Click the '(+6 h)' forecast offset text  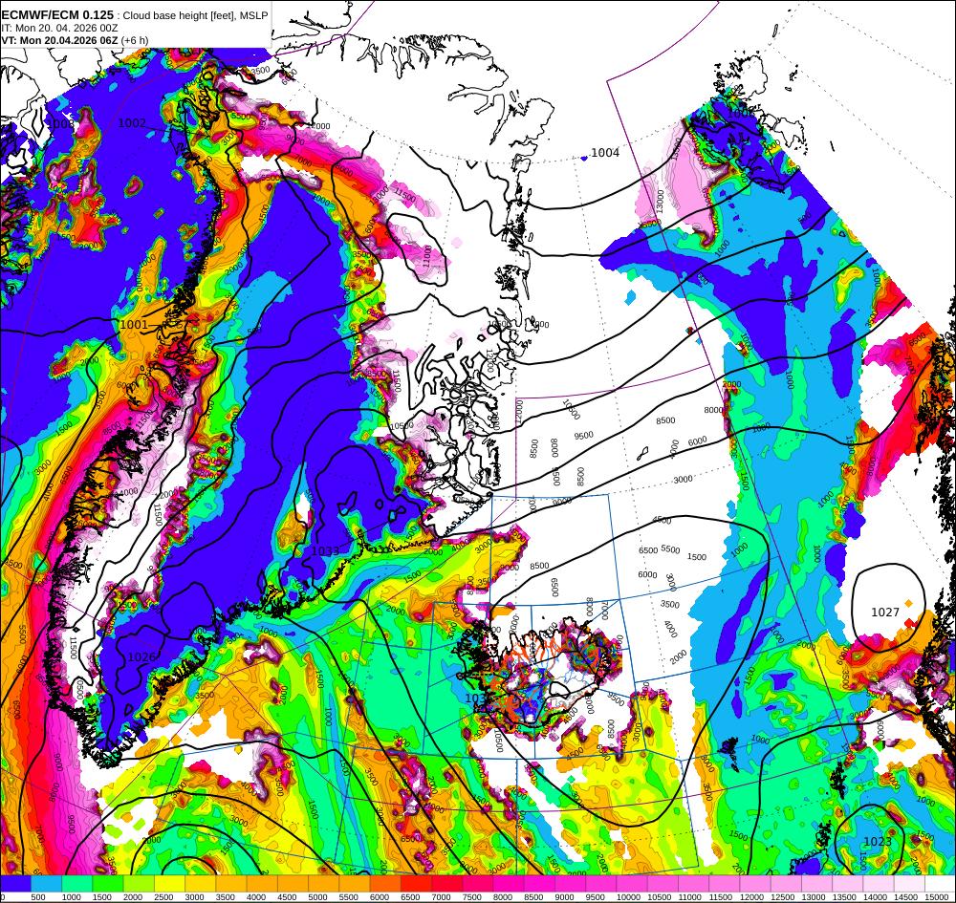pyautogui.click(x=135, y=41)
